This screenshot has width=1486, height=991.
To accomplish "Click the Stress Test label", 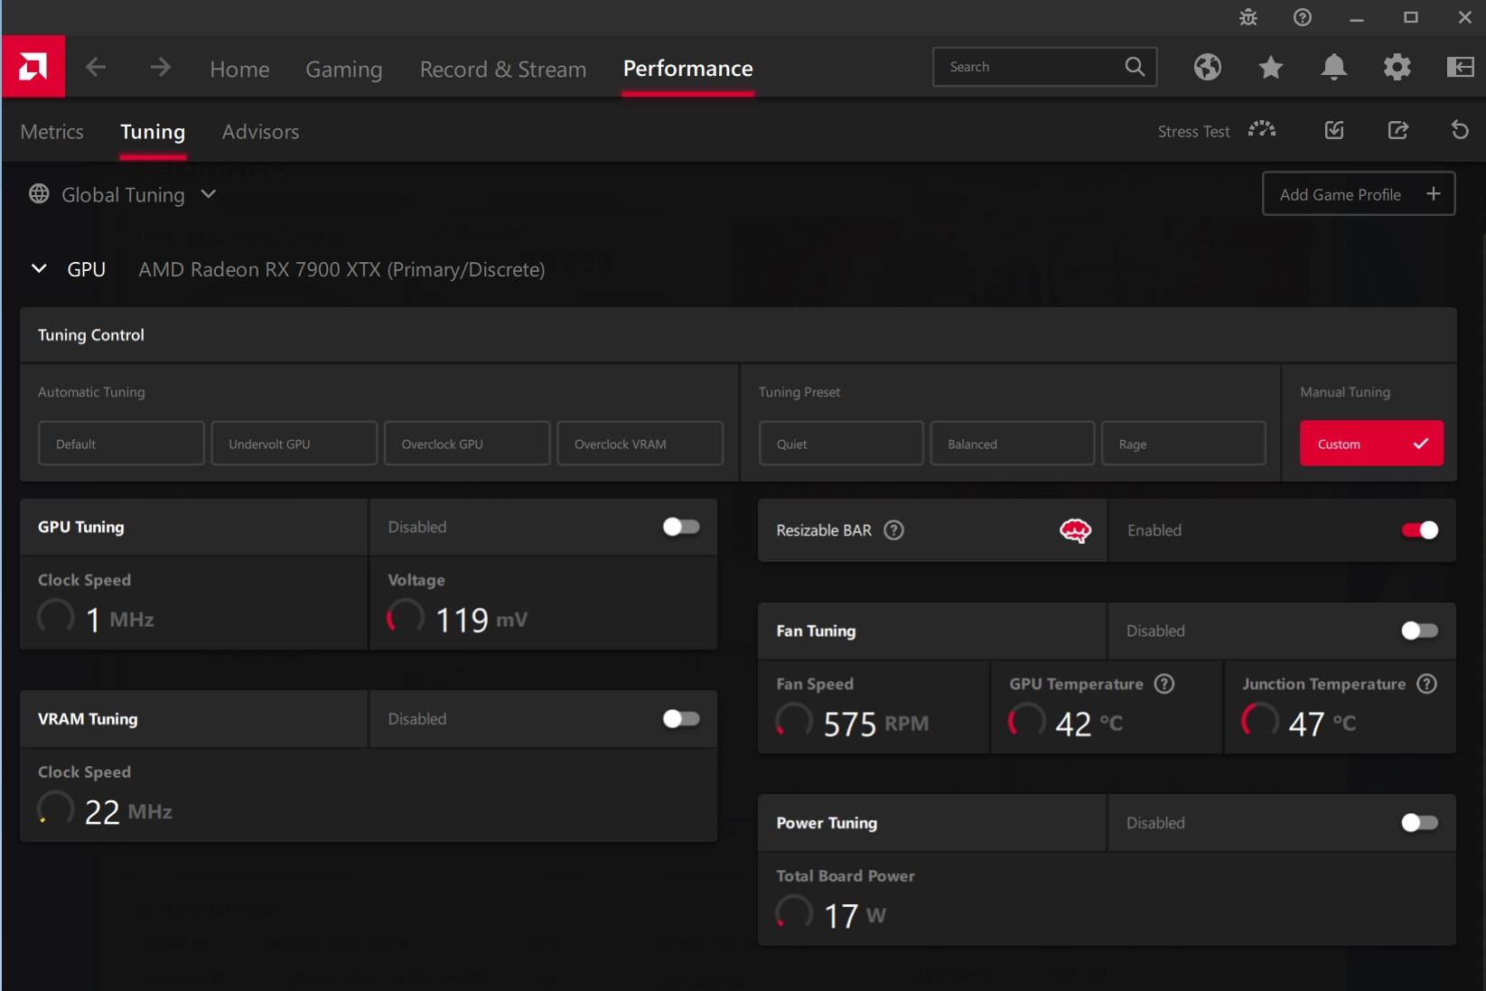I will pos(1193,132).
